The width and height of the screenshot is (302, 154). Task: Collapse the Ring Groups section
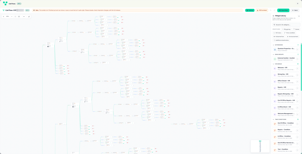tap(273, 54)
